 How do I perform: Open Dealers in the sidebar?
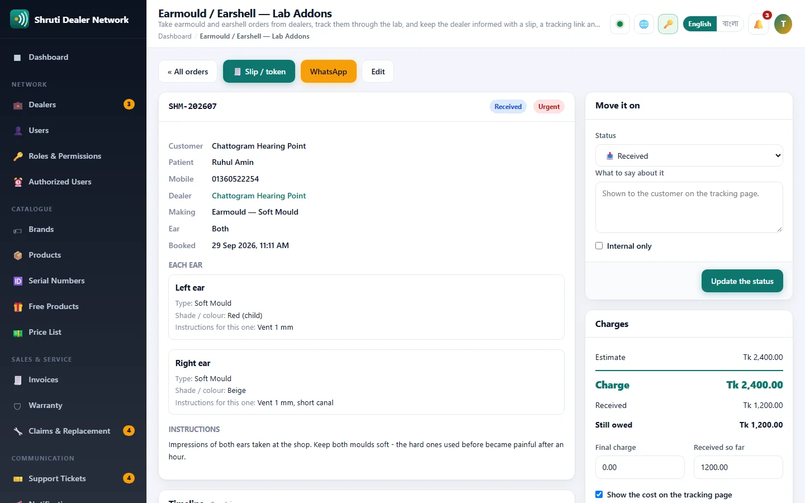(73, 105)
